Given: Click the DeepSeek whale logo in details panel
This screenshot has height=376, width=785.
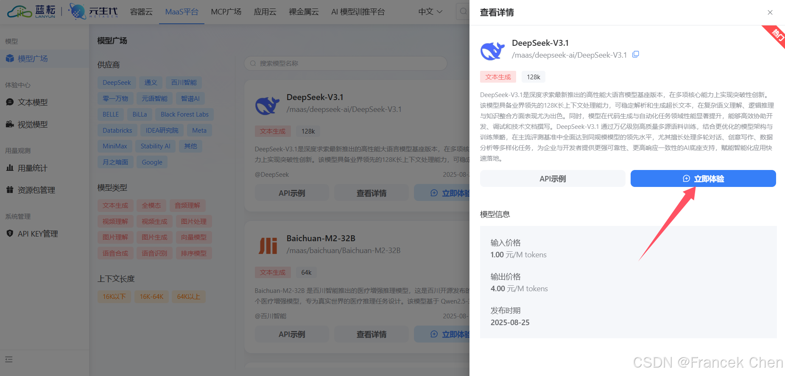Looking at the screenshot, I should tap(492, 51).
